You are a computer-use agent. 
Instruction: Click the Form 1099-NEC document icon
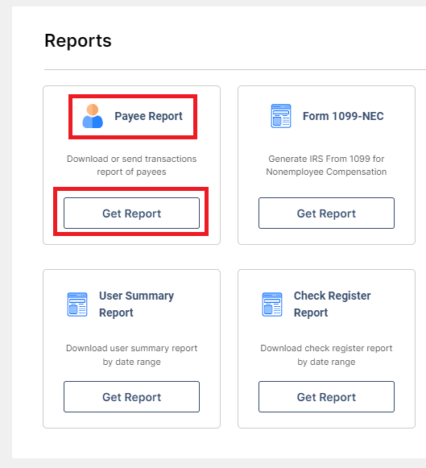pos(281,116)
